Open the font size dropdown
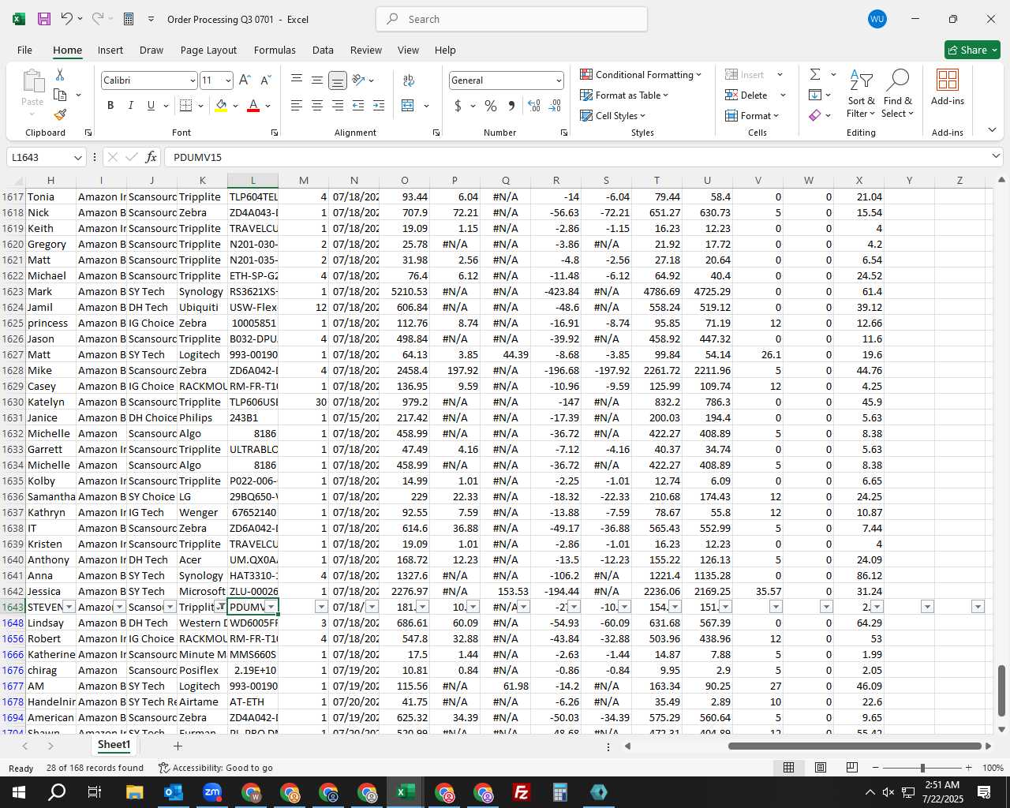The image size is (1010, 808). pos(228,80)
